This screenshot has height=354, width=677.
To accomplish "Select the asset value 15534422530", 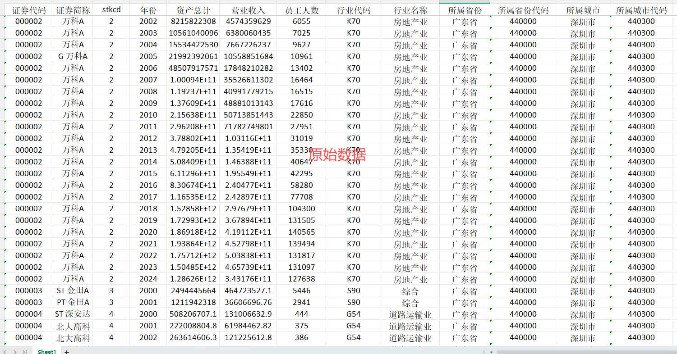I will tap(193, 45).
